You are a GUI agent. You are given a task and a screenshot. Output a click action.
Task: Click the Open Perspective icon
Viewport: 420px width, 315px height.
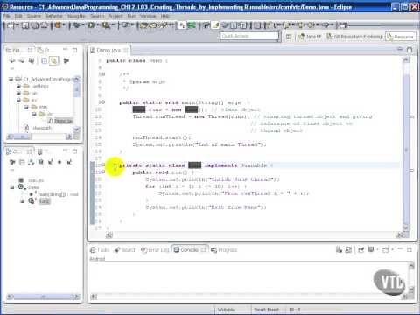tap(289, 37)
